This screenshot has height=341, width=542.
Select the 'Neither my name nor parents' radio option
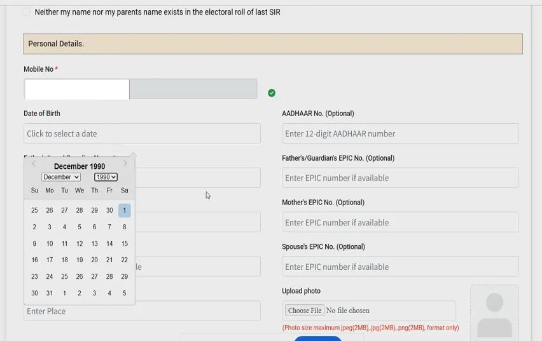(x=26, y=12)
